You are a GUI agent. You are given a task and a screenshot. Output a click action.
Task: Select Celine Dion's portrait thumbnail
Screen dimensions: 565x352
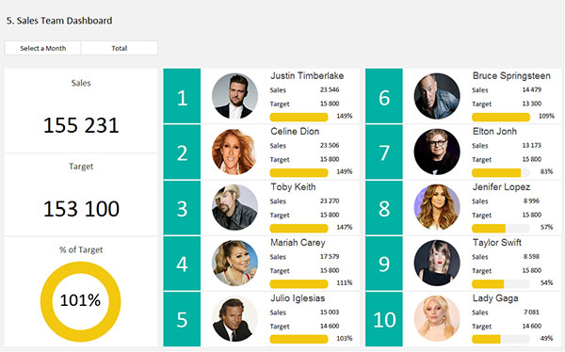[x=234, y=152]
